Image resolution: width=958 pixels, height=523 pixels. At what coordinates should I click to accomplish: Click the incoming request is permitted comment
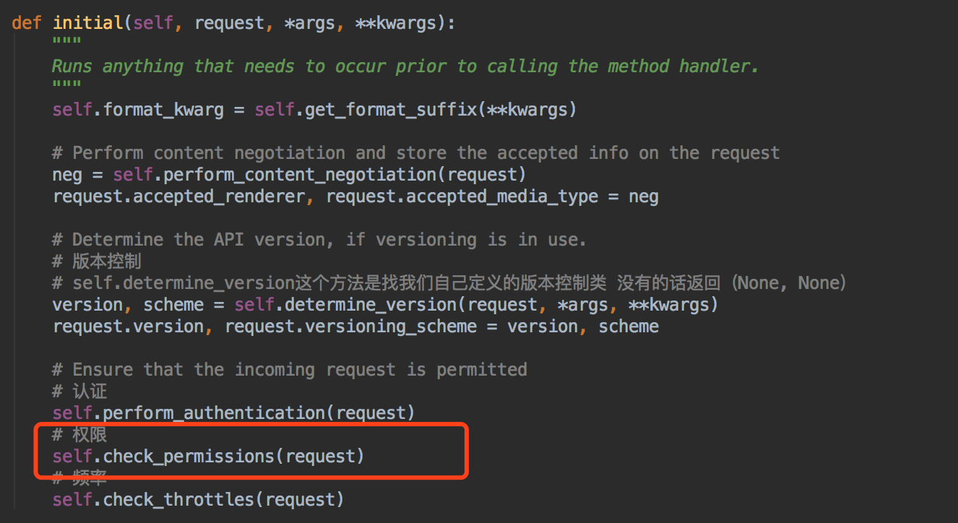(290, 370)
